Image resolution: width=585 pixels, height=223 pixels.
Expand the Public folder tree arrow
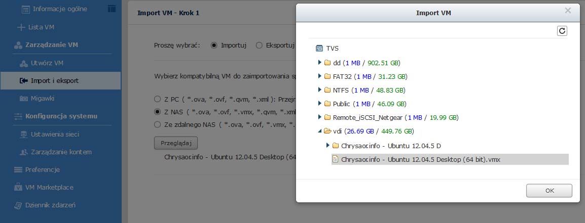click(320, 103)
